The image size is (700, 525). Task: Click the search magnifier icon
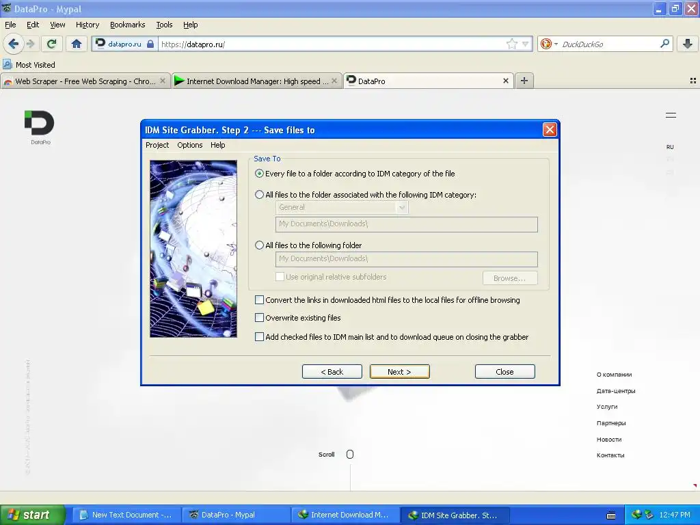click(x=664, y=44)
